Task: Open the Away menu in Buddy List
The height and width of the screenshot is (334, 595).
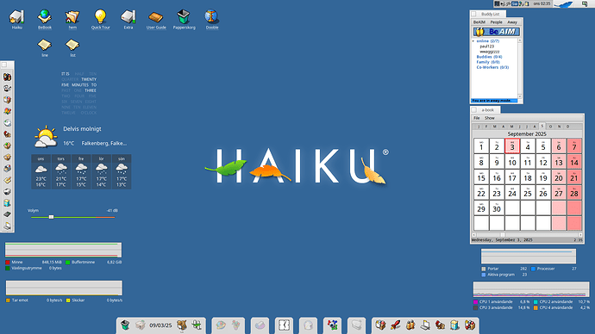Action: coord(512,22)
